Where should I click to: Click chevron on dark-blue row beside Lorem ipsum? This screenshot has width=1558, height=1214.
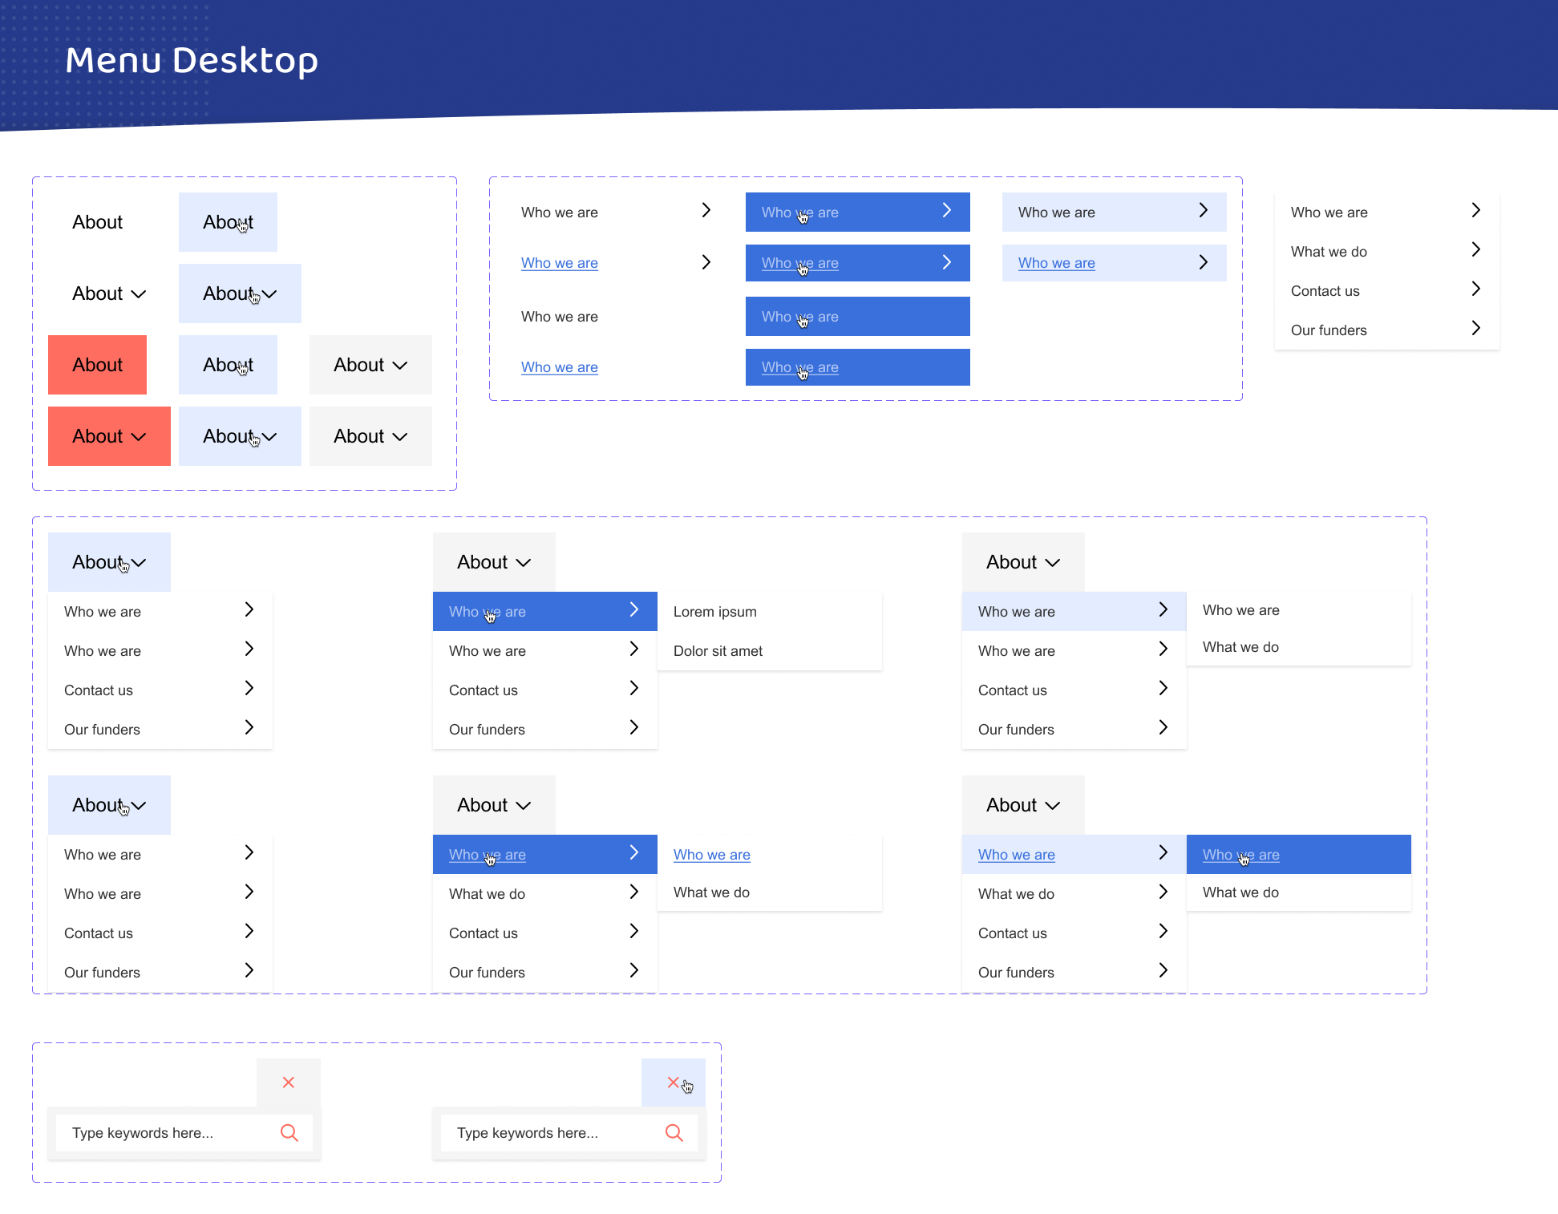634,610
